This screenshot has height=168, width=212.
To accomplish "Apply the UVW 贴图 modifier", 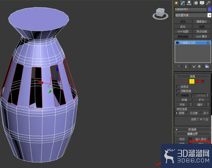I will tap(183, 31).
